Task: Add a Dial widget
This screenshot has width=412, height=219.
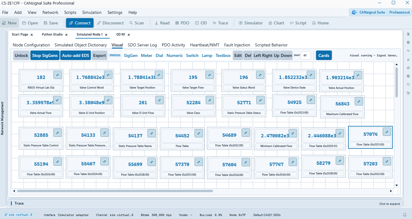Action: tap(159, 55)
